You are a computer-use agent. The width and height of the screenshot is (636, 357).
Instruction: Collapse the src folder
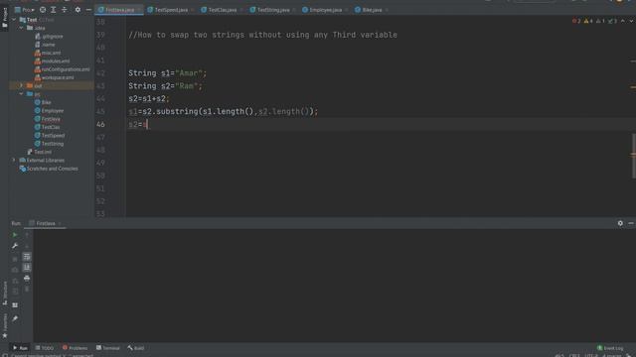tap(21, 94)
